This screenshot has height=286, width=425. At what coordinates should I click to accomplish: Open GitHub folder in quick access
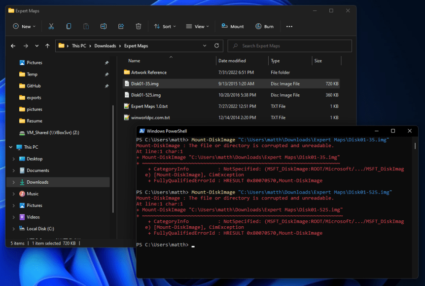[34, 86]
